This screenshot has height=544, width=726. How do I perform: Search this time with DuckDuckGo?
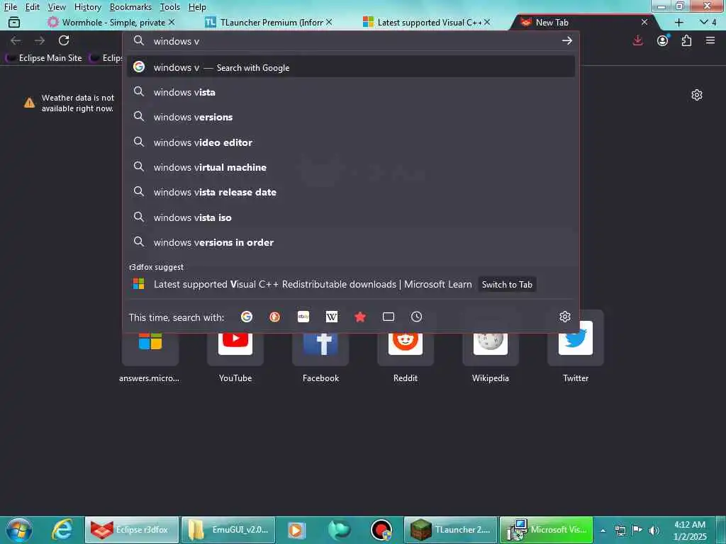point(274,317)
